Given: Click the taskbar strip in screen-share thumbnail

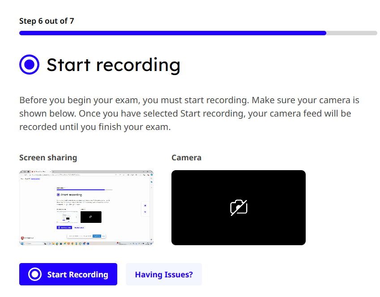Looking at the screenshot, I should pyautogui.click(x=86, y=243).
